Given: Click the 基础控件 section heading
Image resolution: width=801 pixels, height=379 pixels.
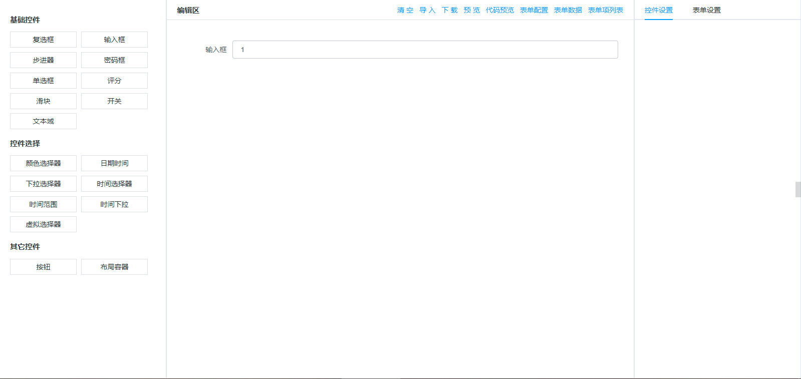Looking at the screenshot, I should pyautogui.click(x=25, y=20).
